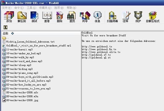
Task: Open the 工具(S) menu
Action: click(x=31, y=8)
